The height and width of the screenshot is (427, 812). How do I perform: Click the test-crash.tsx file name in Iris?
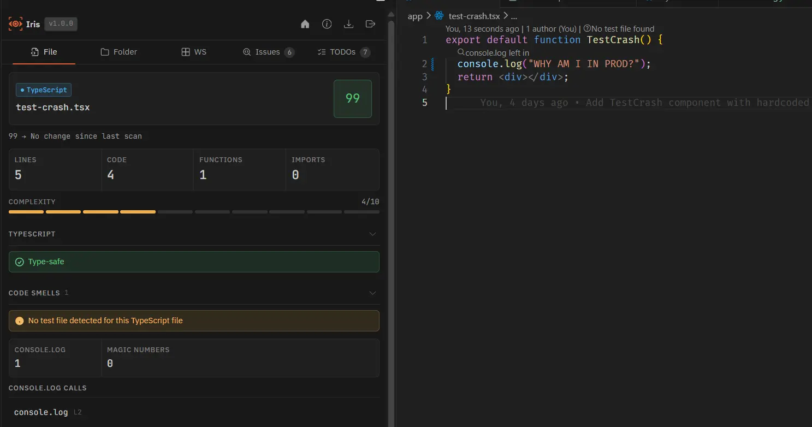53,108
